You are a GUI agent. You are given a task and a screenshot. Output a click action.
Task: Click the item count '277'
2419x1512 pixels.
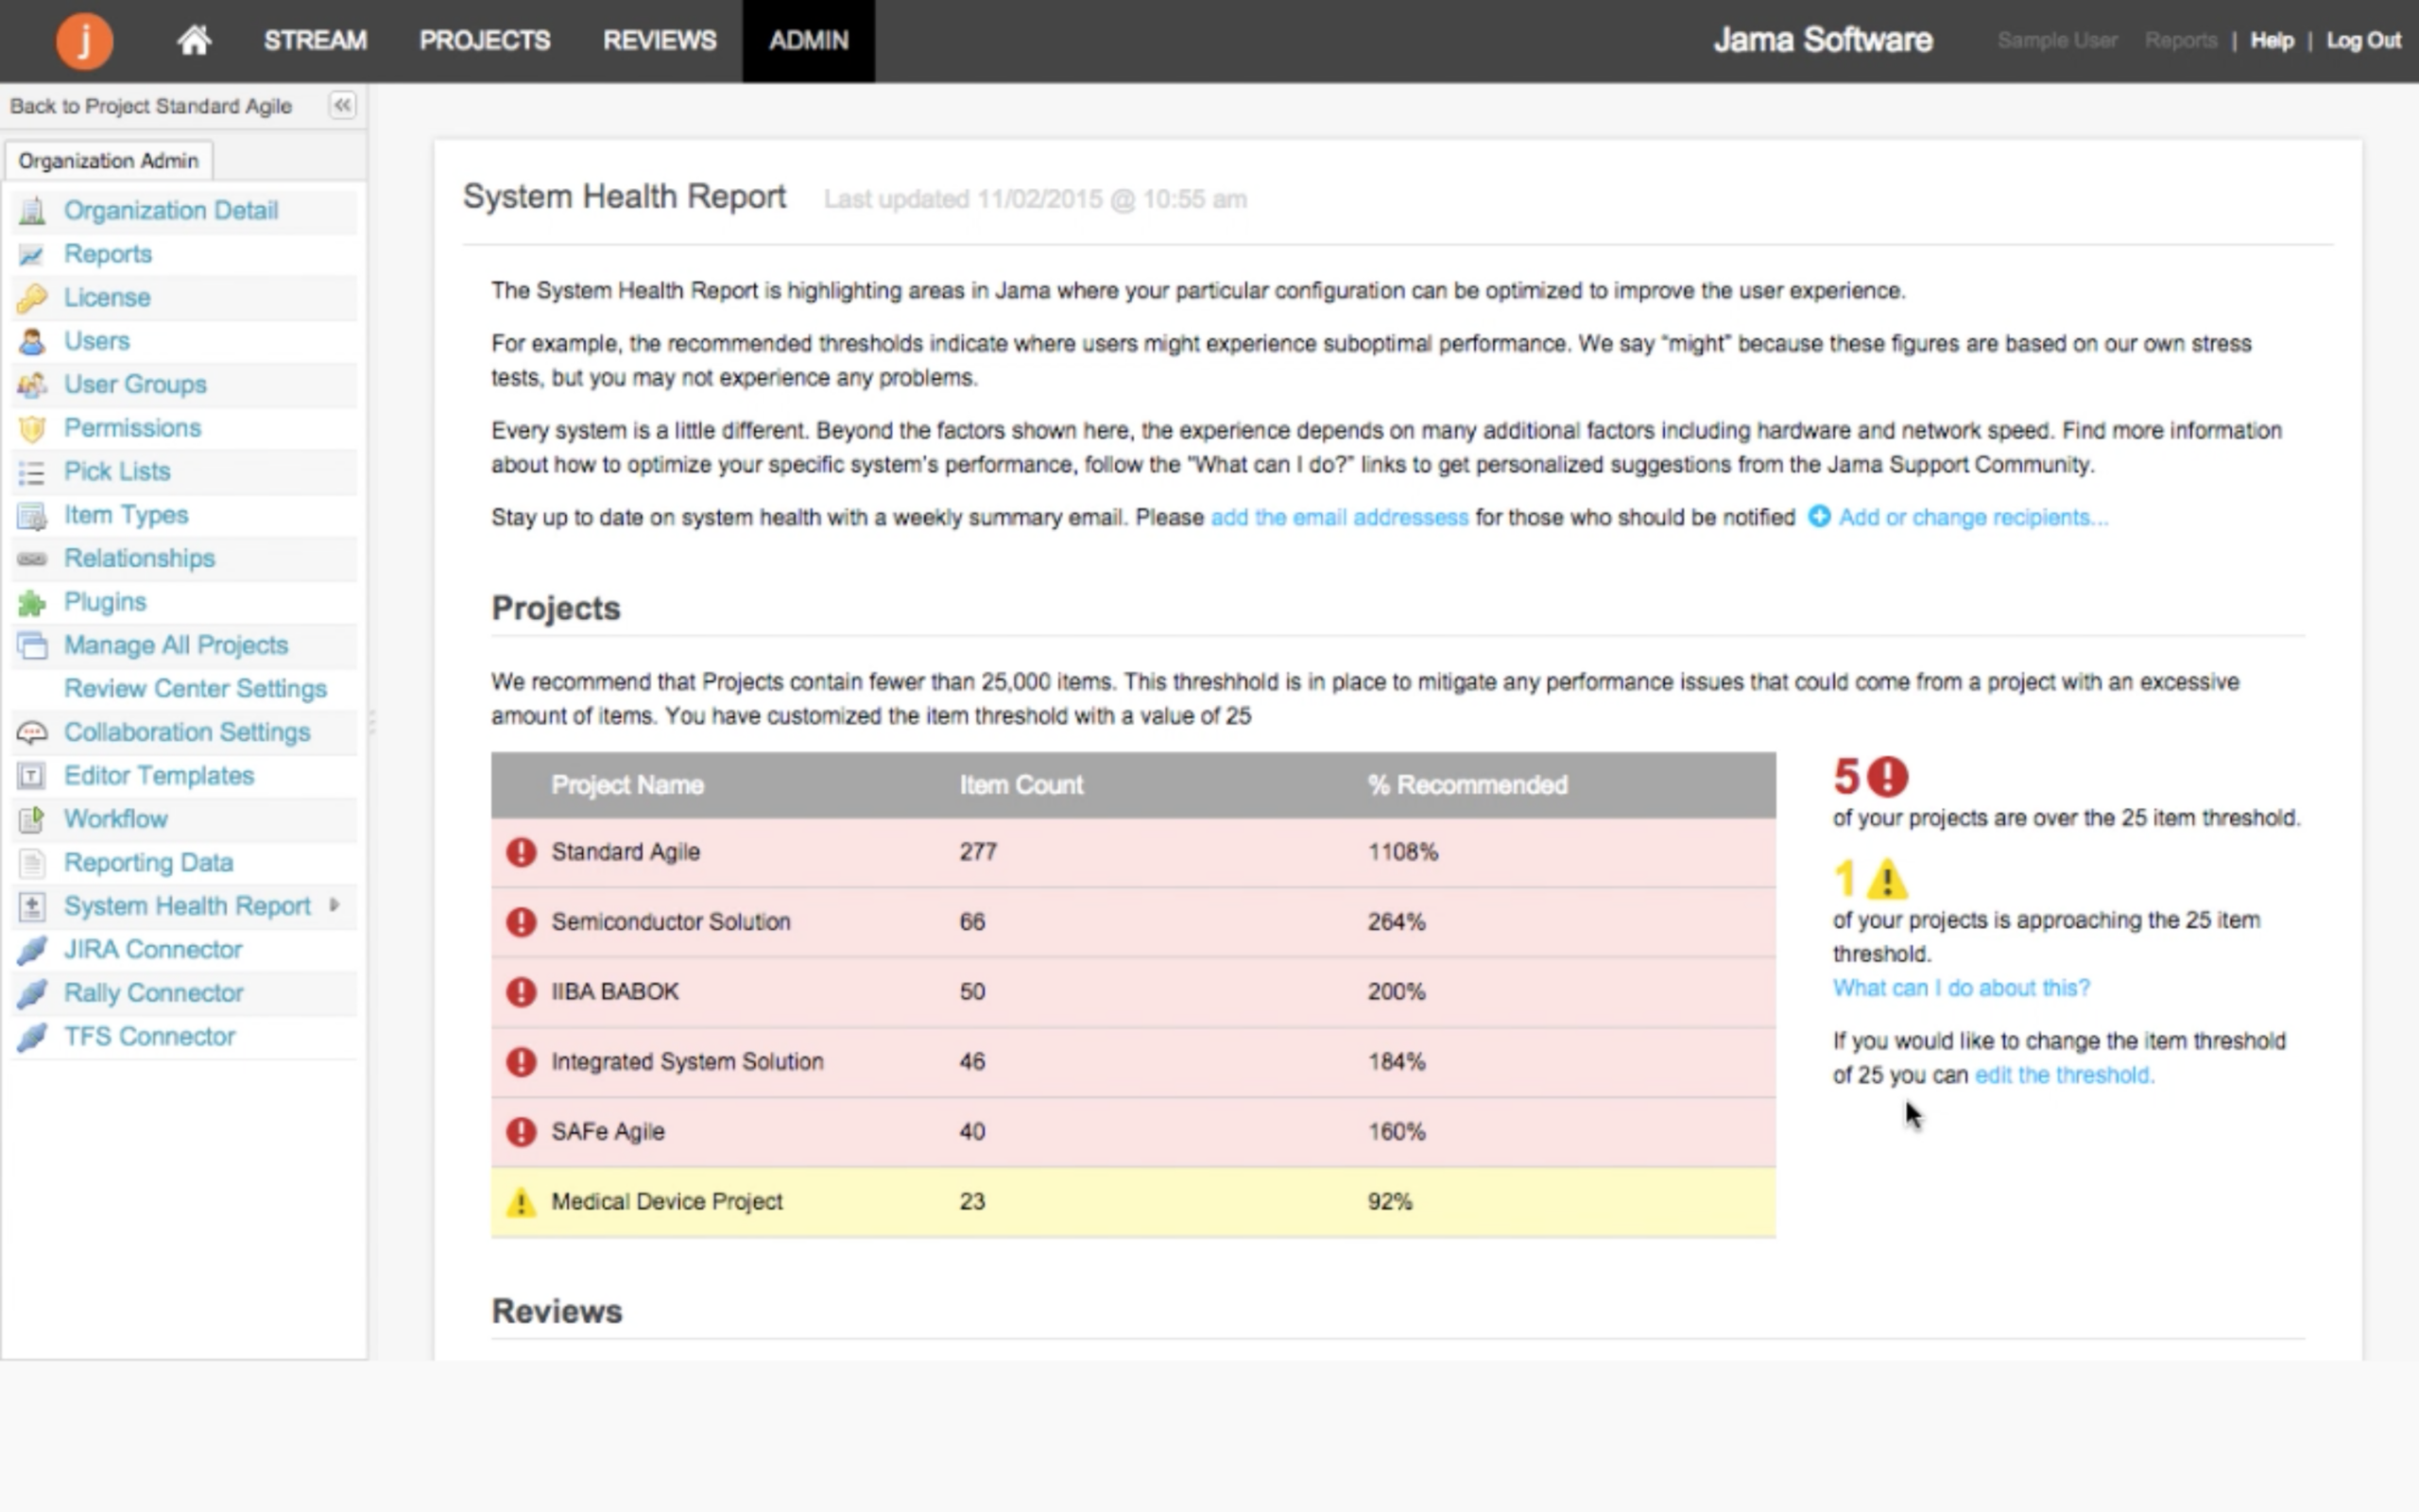point(979,852)
